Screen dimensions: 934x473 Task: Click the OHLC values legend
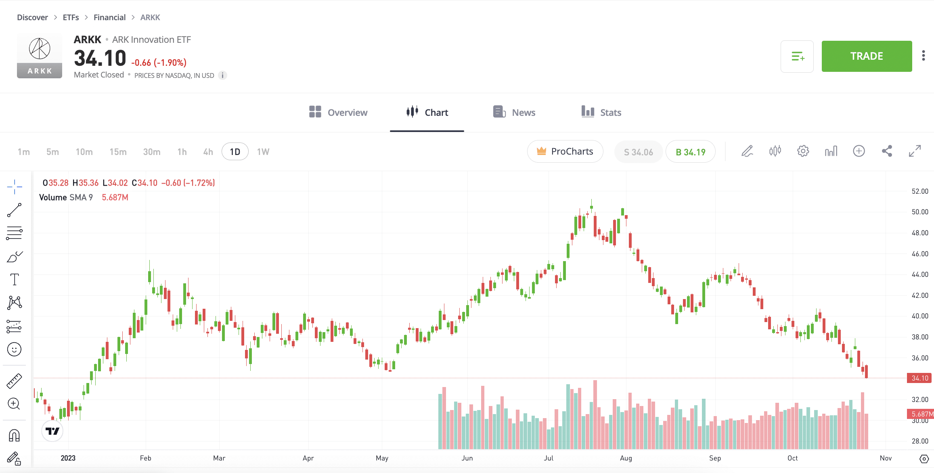[x=129, y=183]
